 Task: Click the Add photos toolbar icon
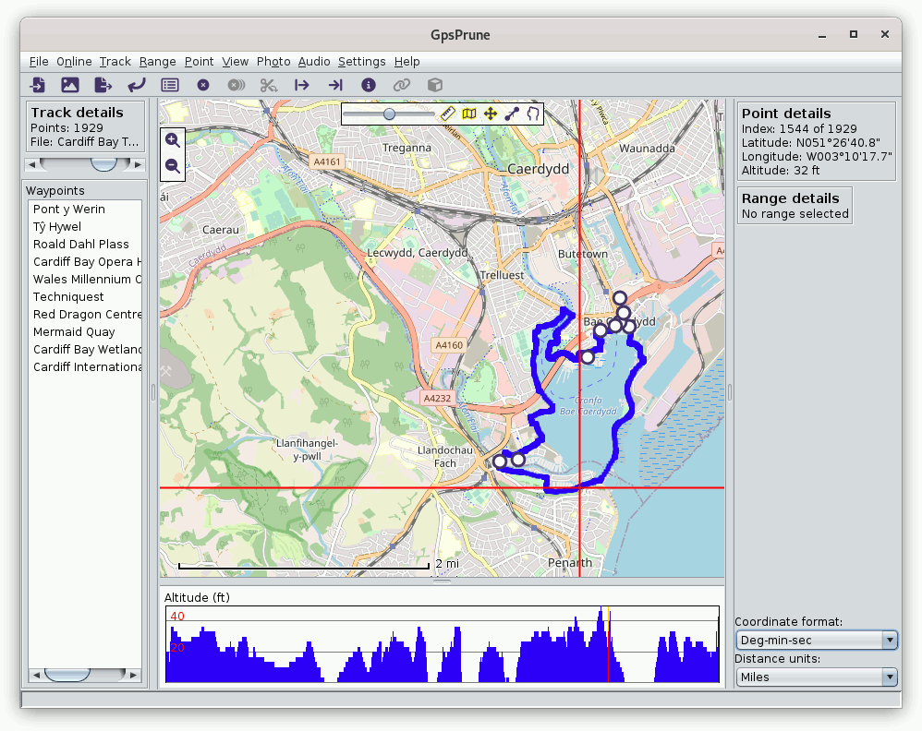coord(70,85)
